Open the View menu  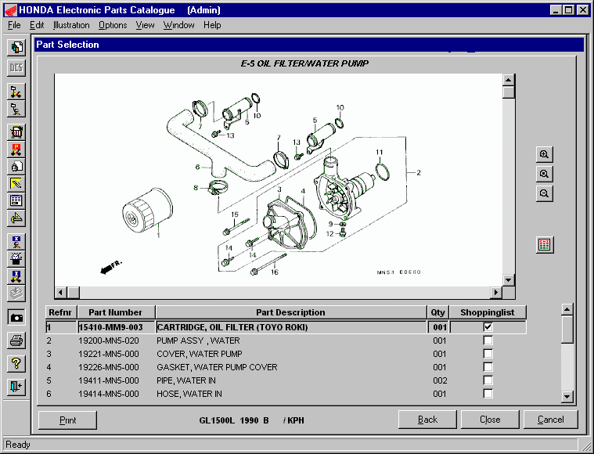(145, 25)
